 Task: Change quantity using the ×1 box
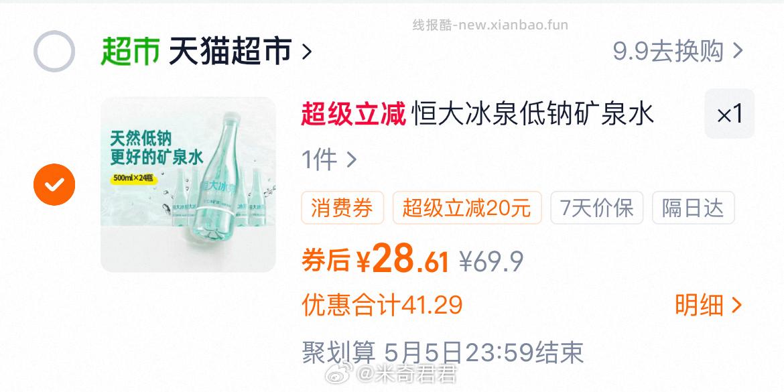pos(730,114)
